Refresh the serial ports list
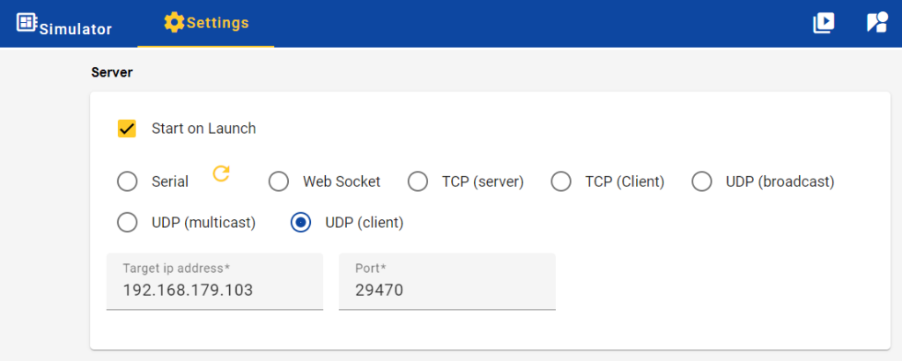 (x=221, y=173)
